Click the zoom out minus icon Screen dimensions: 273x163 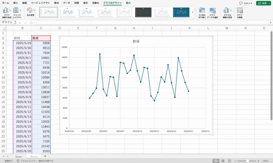(235, 161)
